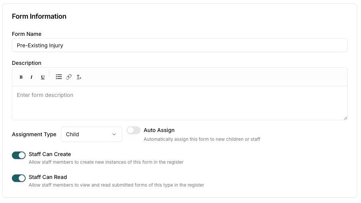The height and width of the screenshot is (203, 361).
Task: Switch off the Staff Can Read toggle
Action: click(x=19, y=178)
